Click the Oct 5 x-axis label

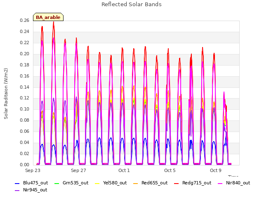point(170,170)
